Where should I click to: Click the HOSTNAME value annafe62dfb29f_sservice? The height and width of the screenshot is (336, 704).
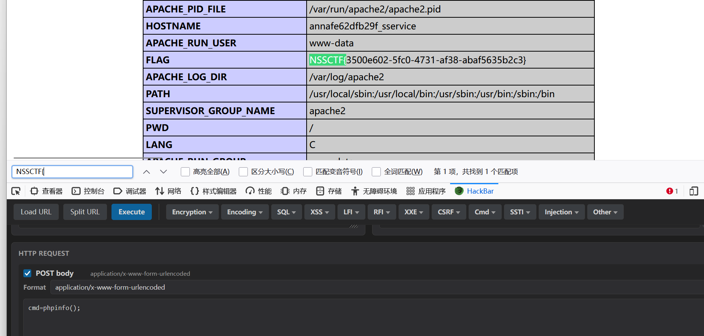click(x=362, y=26)
